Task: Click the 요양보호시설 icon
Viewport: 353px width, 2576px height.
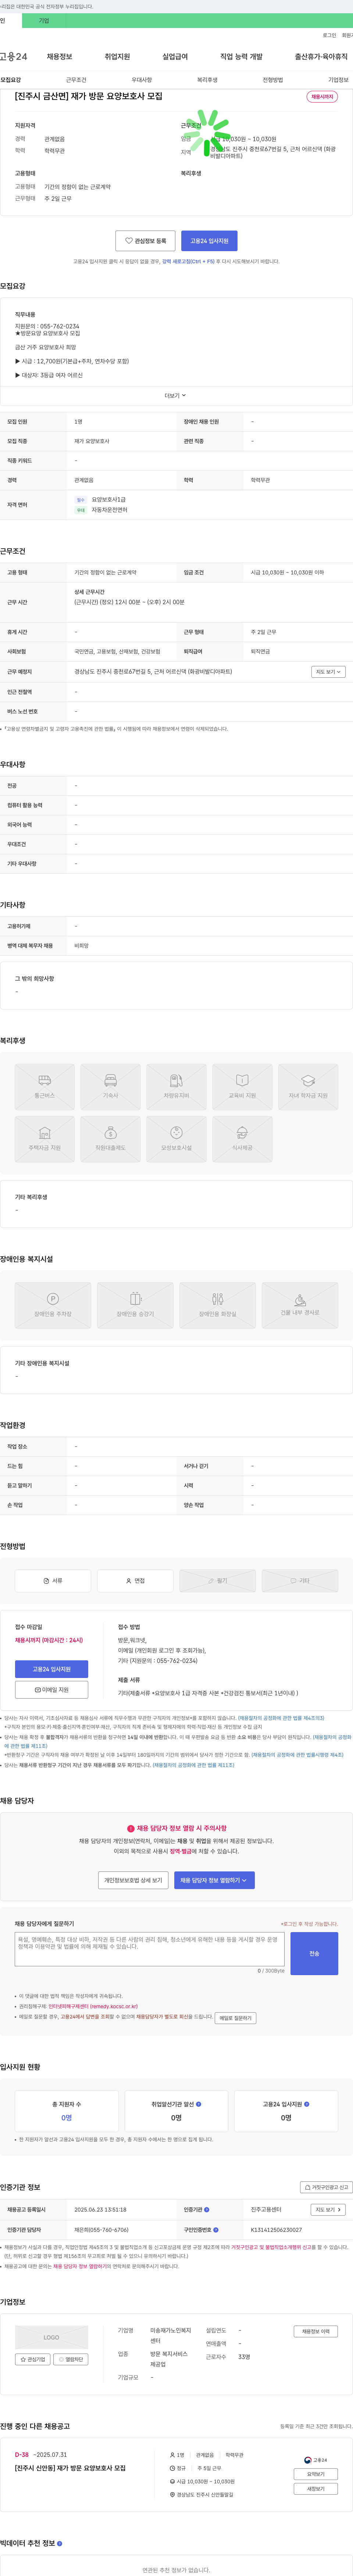Action: pos(176,1139)
